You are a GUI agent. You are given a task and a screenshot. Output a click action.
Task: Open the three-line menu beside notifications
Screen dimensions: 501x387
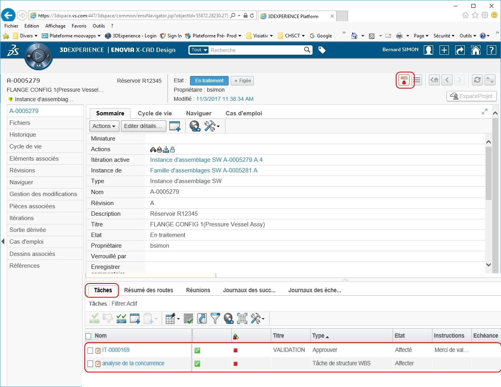(x=417, y=80)
